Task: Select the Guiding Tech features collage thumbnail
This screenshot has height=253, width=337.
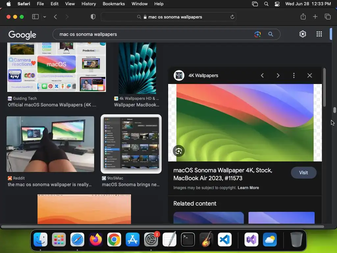Action: (x=57, y=67)
